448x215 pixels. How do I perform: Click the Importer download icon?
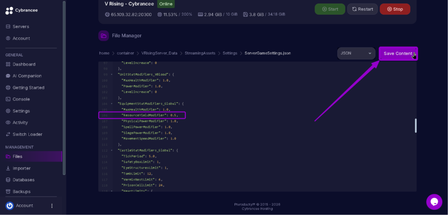[8, 168]
